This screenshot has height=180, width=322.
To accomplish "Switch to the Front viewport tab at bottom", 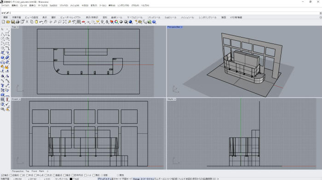I will point(34,171).
